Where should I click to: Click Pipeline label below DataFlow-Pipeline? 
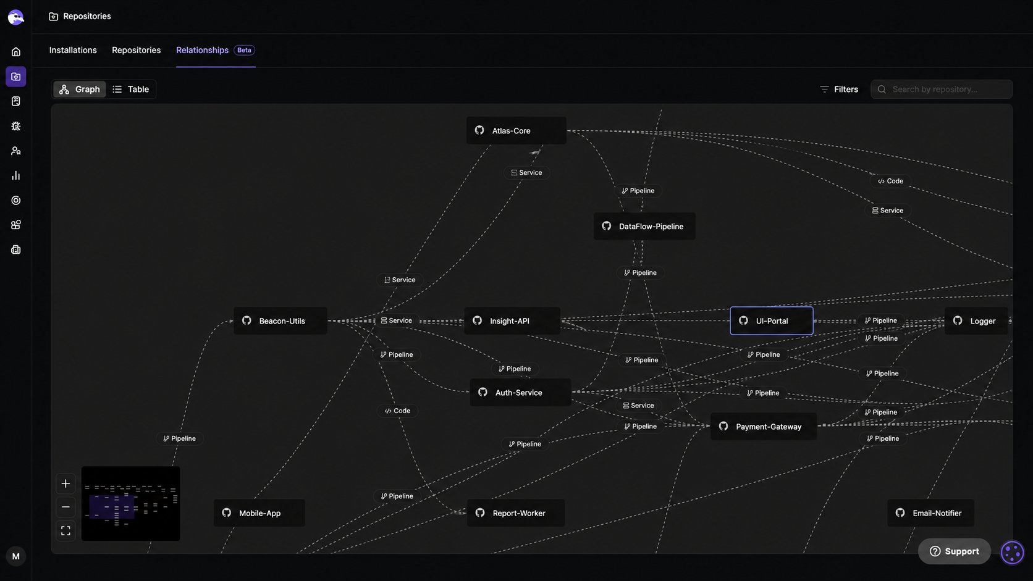640,272
